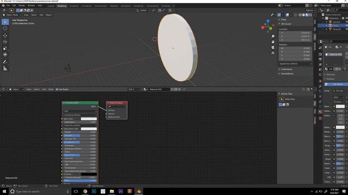The width and height of the screenshot is (348, 195).
Task: Expand the View panel in sidebar
Action: click(x=283, y=19)
